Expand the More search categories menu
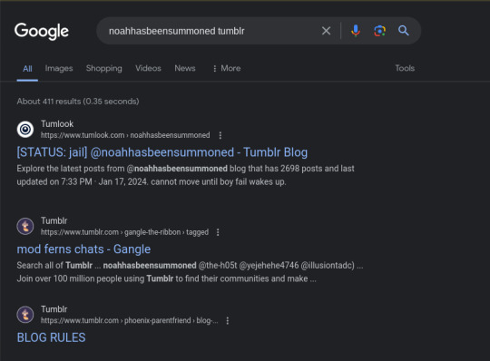This screenshot has height=361, width=490. coord(227,68)
